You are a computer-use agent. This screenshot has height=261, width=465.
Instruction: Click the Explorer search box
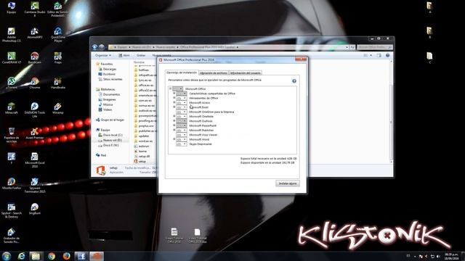[x=375, y=47]
